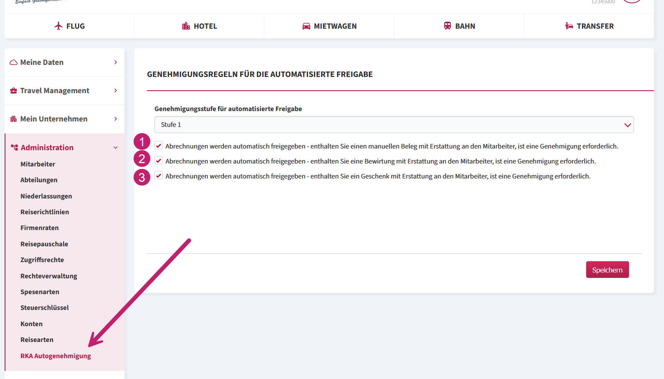Viewport: 664px width, 379px height.
Task: Open the HOTEL tab
Action: click(x=199, y=26)
